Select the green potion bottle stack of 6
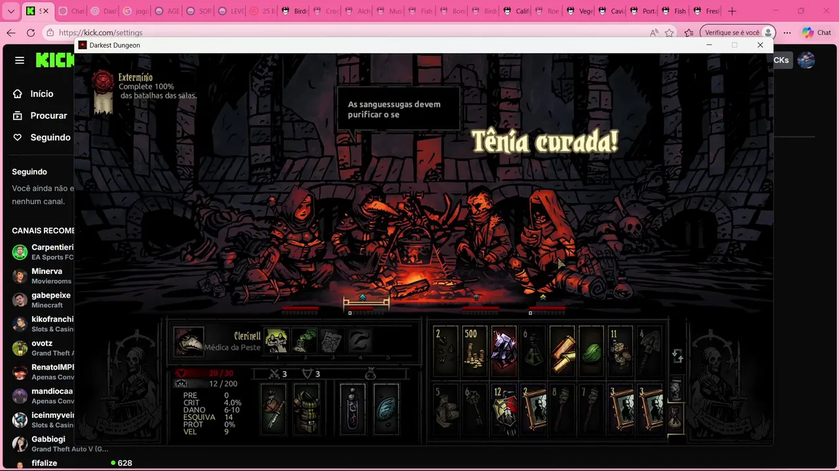The height and width of the screenshot is (471, 839). pyautogui.click(x=534, y=351)
